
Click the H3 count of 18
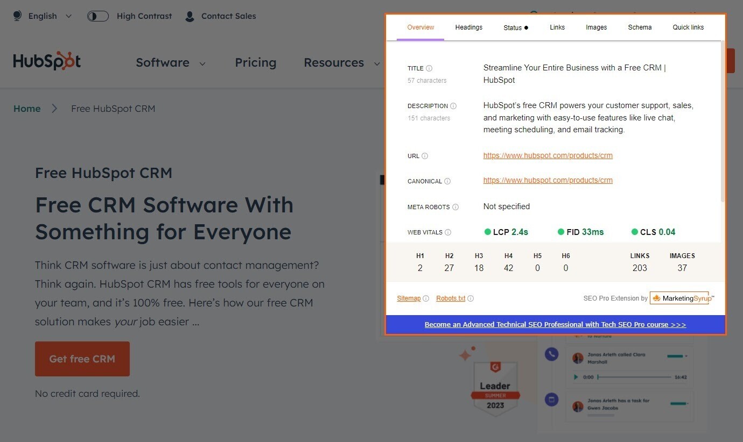(x=479, y=268)
